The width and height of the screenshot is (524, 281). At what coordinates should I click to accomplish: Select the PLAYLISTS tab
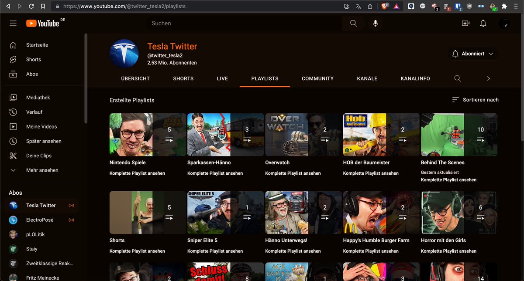coord(265,78)
